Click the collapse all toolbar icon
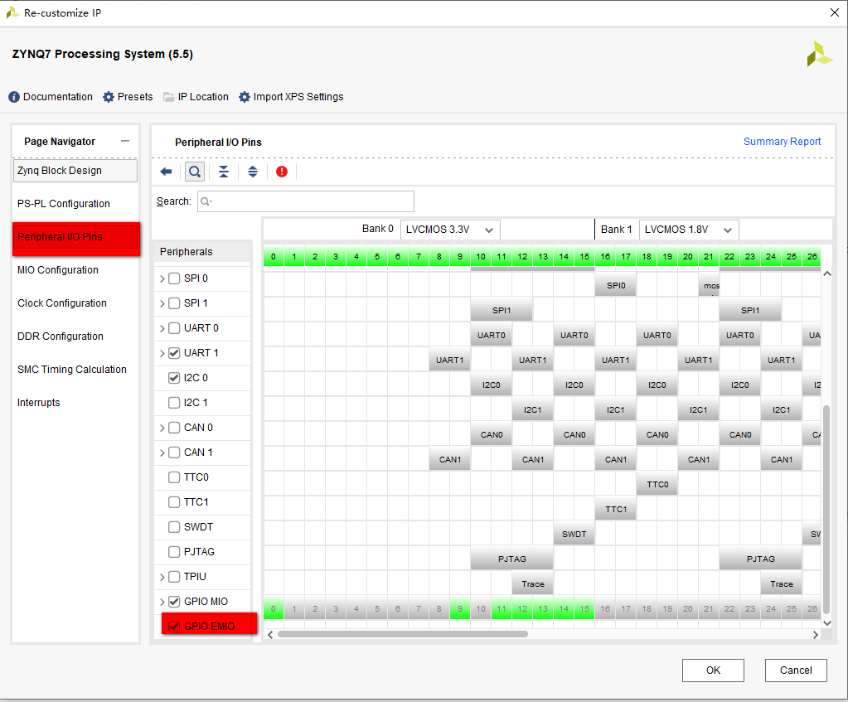This screenshot has width=848, height=702. pyautogui.click(x=223, y=172)
